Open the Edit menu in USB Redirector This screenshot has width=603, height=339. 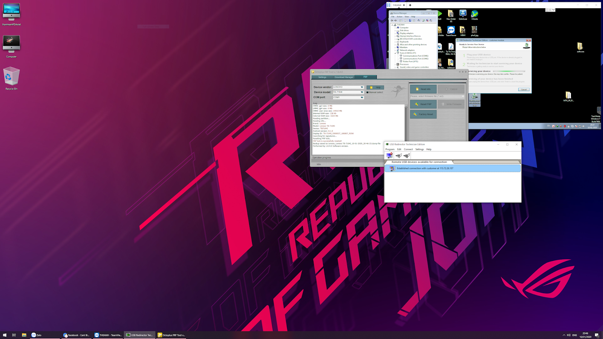coord(399,149)
